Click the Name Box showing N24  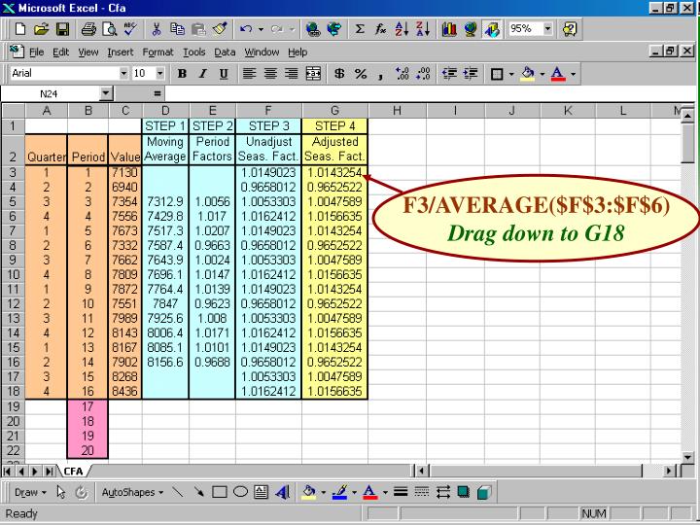49,94
